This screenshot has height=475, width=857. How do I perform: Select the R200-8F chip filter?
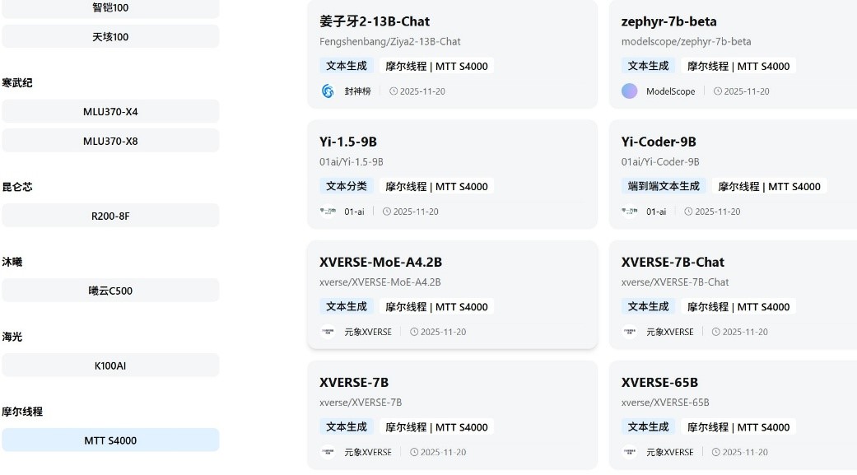tap(110, 216)
